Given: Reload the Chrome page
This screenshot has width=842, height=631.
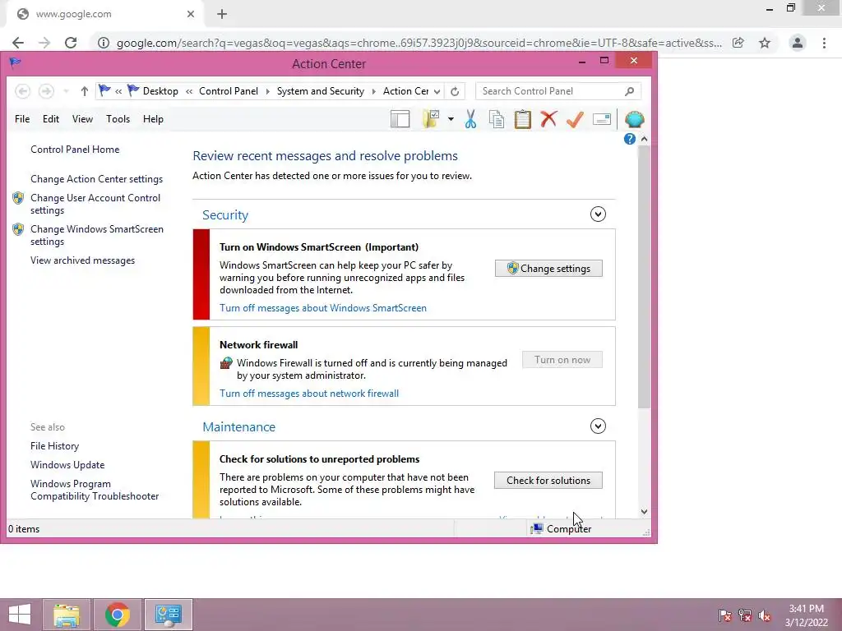Looking at the screenshot, I should click(71, 43).
